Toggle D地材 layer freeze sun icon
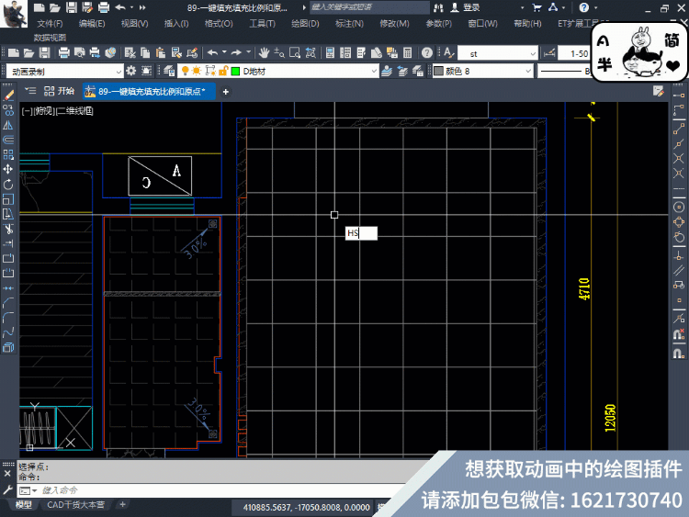 (x=197, y=71)
